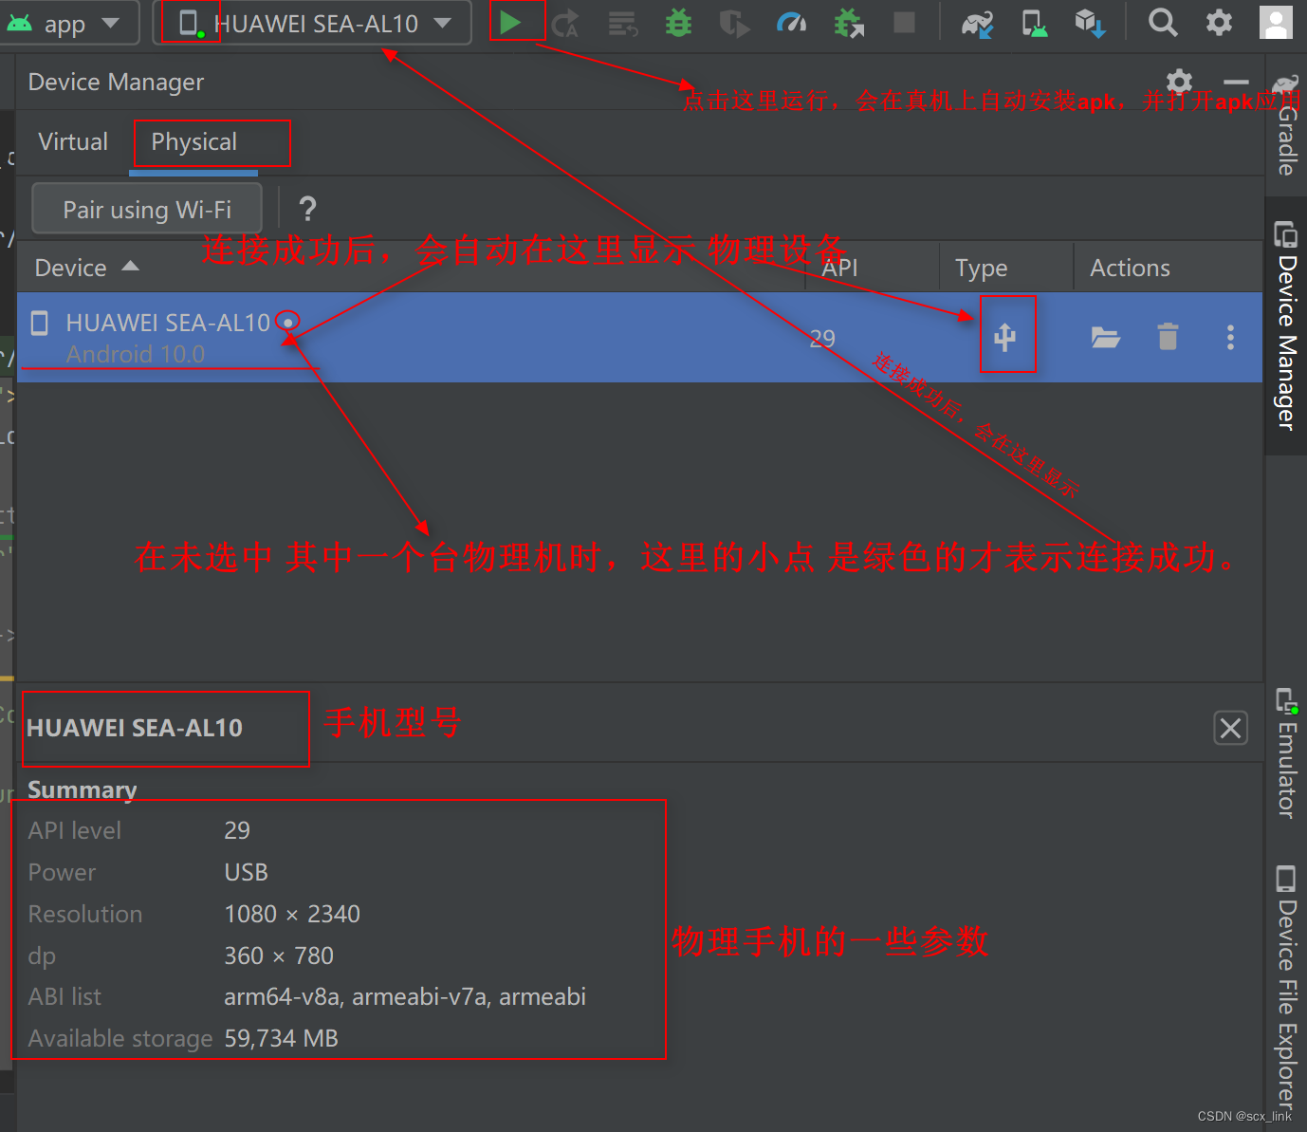Open the HUAWEI SEA-AL10 device selector dropdown
This screenshot has width=1307, height=1132.
pyautogui.click(x=312, y=23)
